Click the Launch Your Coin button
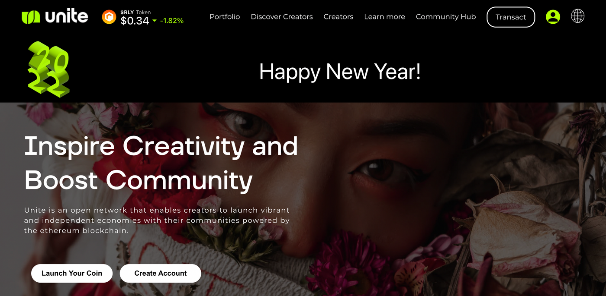 (x=72, y=273)
